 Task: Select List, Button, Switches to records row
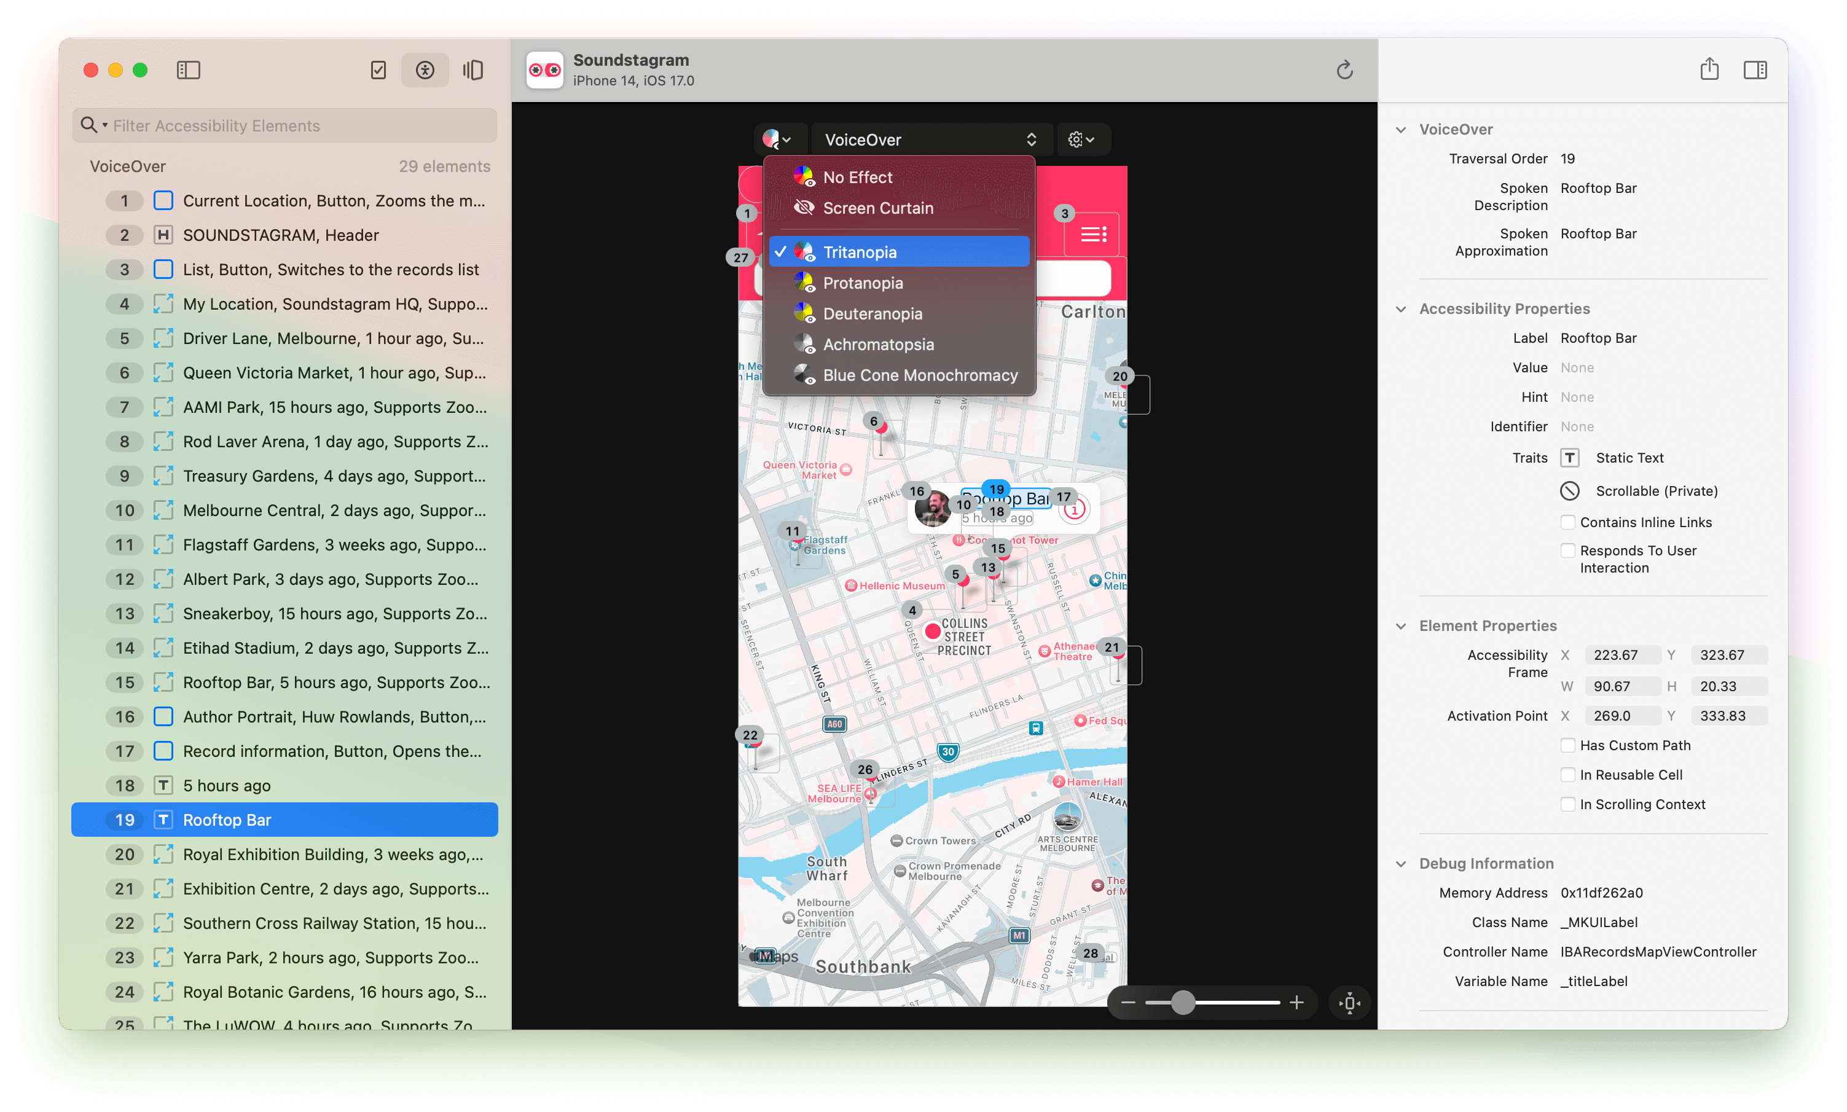pos(284,269)
